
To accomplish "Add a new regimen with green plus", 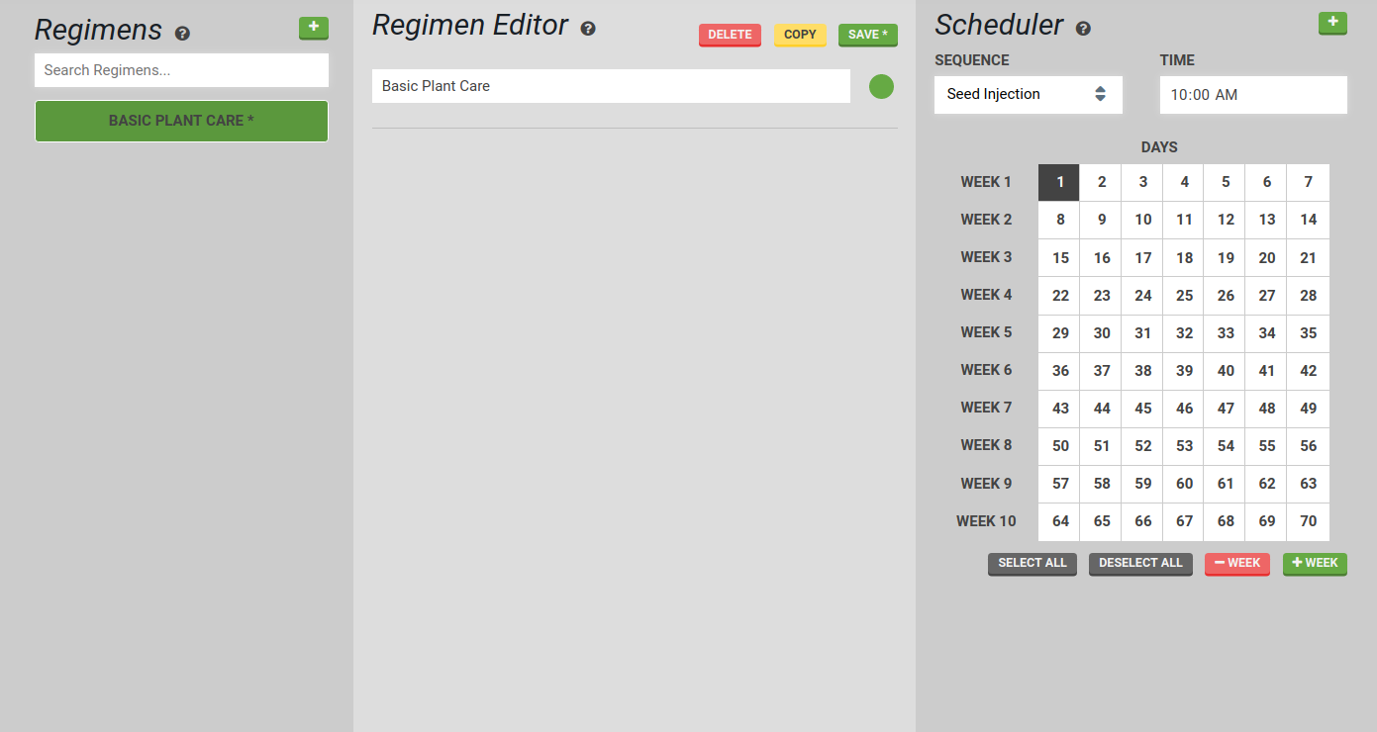I will point(313,28).
